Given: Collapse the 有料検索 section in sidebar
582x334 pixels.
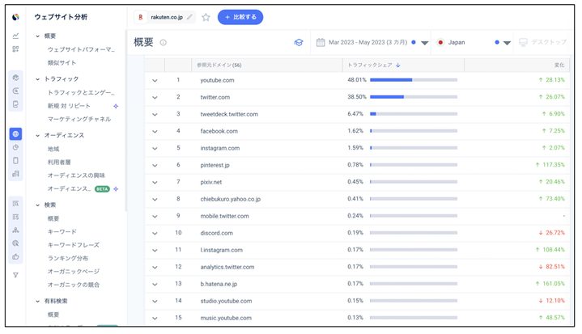Looking at the screenshot, I should coord(37,301).
